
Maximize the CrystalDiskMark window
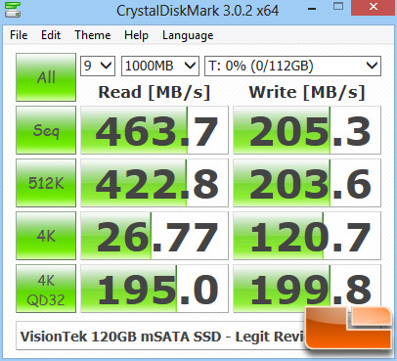338,7
